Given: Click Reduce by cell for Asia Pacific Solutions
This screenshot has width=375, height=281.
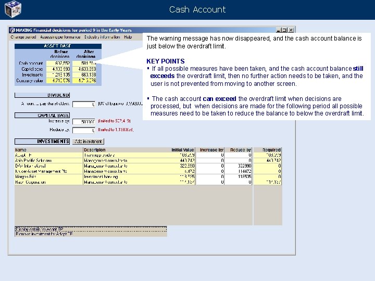Looking at the screenshot, I should (x=238, y=161).
